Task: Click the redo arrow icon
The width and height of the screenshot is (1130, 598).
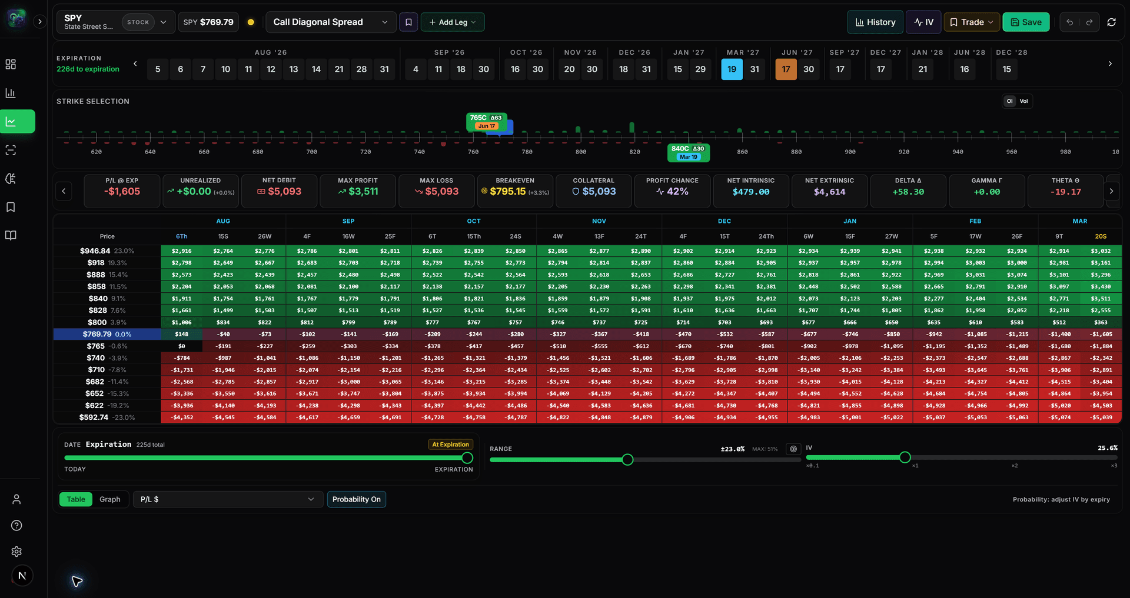Action: click(1089, 22)
